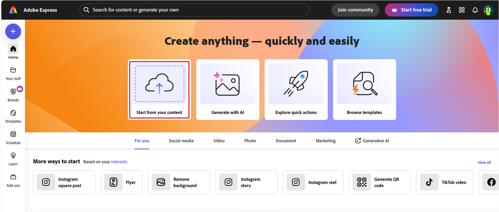Click the Start free trial button
This screenshot has width=499, height=212.
[411, 10]
